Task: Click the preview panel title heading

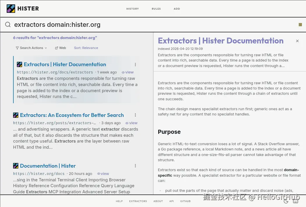Action: point(221,41)
